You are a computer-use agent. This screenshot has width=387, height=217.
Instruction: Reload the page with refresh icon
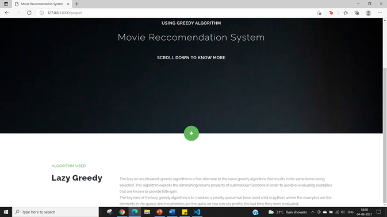click(x=29, y=13)
